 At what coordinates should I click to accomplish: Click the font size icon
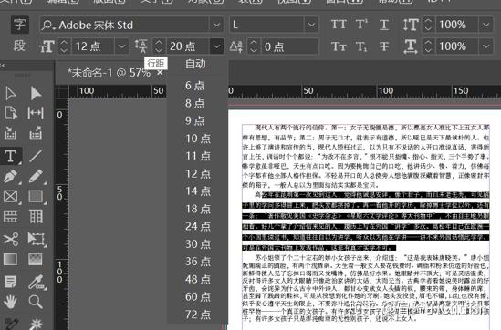[47, 46]
